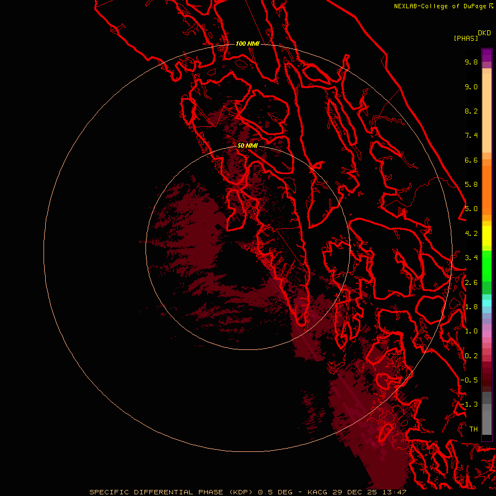Screen dimensions: 496x496
Task: Click the 5.0 legend value
Action: 471,209
